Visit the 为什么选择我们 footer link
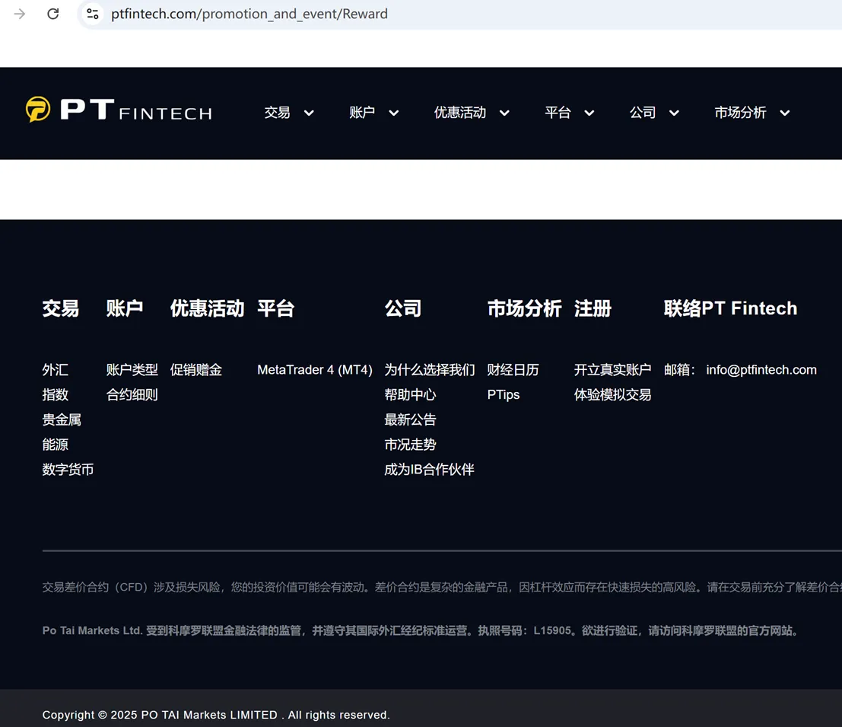842x727 pixels. (x=430, y=370)
